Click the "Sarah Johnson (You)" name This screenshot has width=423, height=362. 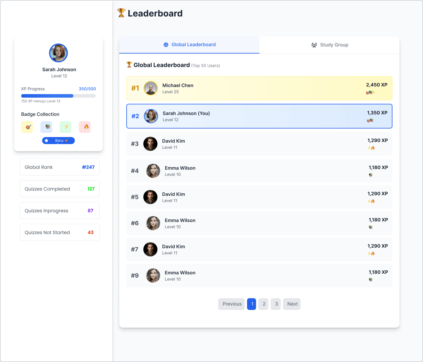pos(186,113)
